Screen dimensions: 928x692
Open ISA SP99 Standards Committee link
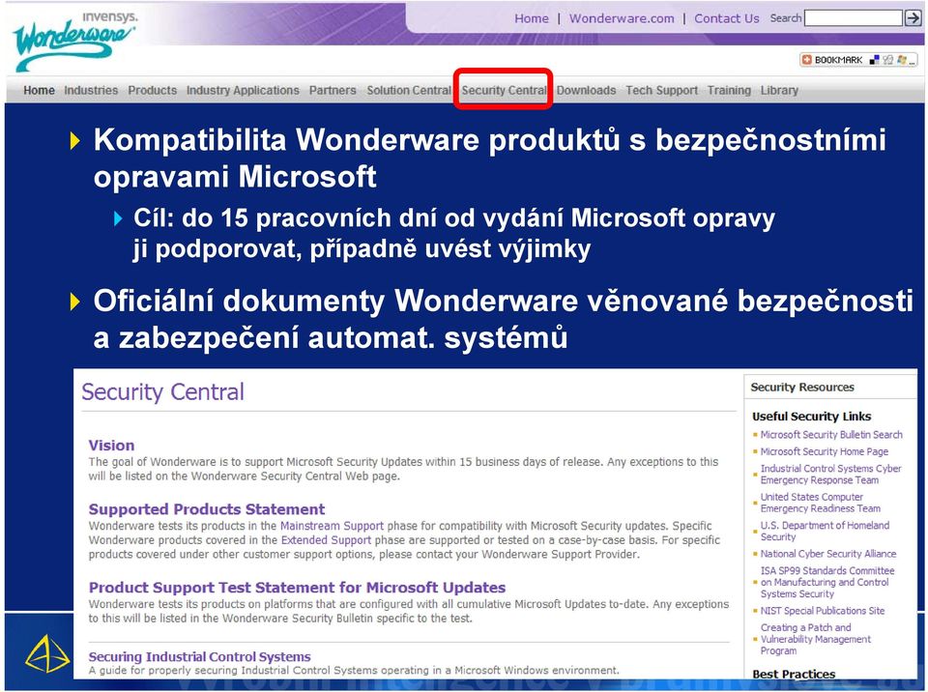click(x=826, y=582)
